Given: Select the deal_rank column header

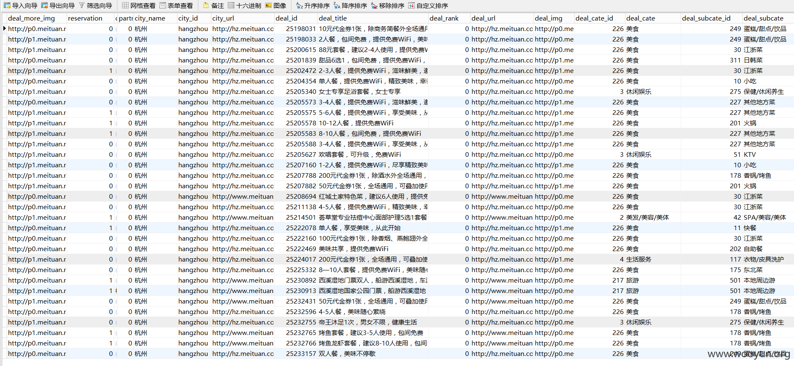Looking at the screenshot, I should pyautogui.click(x=449, y=18).
